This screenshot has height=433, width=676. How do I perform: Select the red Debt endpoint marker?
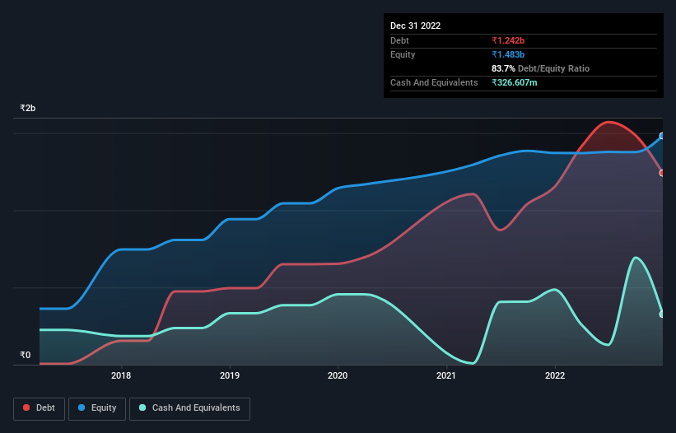pos(662,173)
